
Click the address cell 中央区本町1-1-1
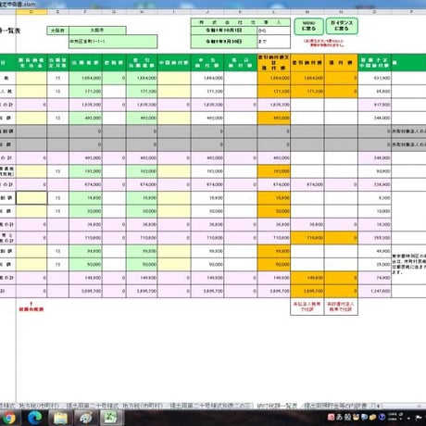tap(113, 42)
